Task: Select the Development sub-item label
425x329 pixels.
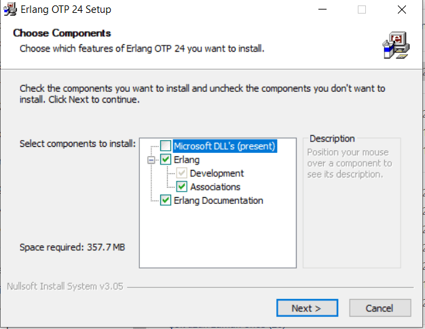Action: [217, 173]
